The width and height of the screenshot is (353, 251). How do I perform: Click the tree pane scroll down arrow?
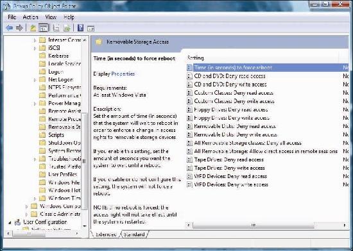click(x=85, y=226)
